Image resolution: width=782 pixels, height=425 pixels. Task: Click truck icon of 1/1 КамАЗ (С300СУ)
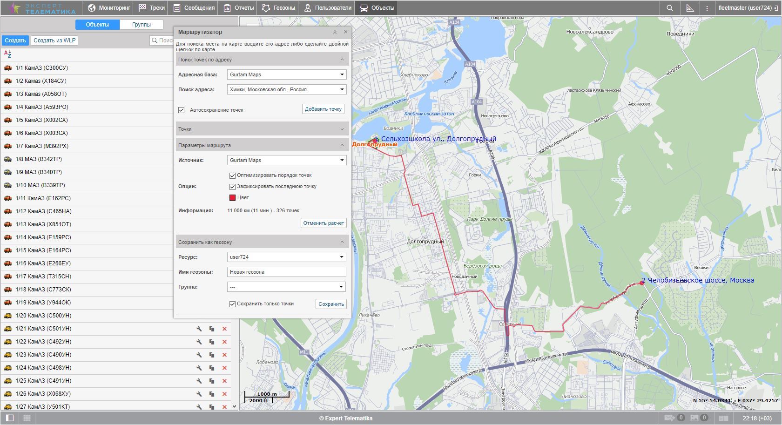point(8,68)
